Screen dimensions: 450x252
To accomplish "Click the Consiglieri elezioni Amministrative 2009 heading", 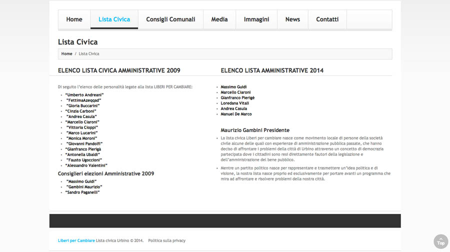I will tap(106, 173).
